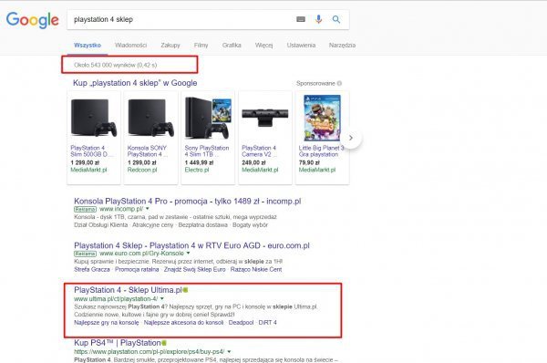Click the Sponsorowane info icon

click(x=339, y=83)
